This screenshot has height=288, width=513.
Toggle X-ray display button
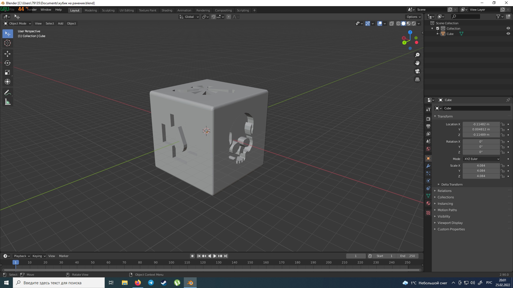click(x=392, y=23)
